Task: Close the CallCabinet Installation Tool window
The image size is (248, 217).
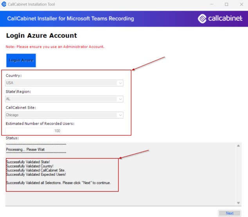Action: pyautogui.click(x=241, y=4)
